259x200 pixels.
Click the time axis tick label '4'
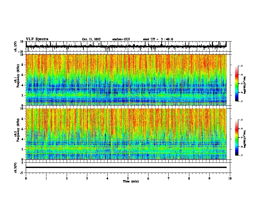pyautogui.click(x=108, y=178)
